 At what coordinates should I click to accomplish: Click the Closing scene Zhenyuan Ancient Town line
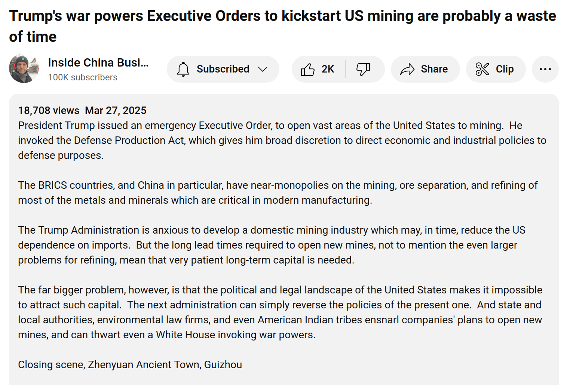(x=130, y=364)
